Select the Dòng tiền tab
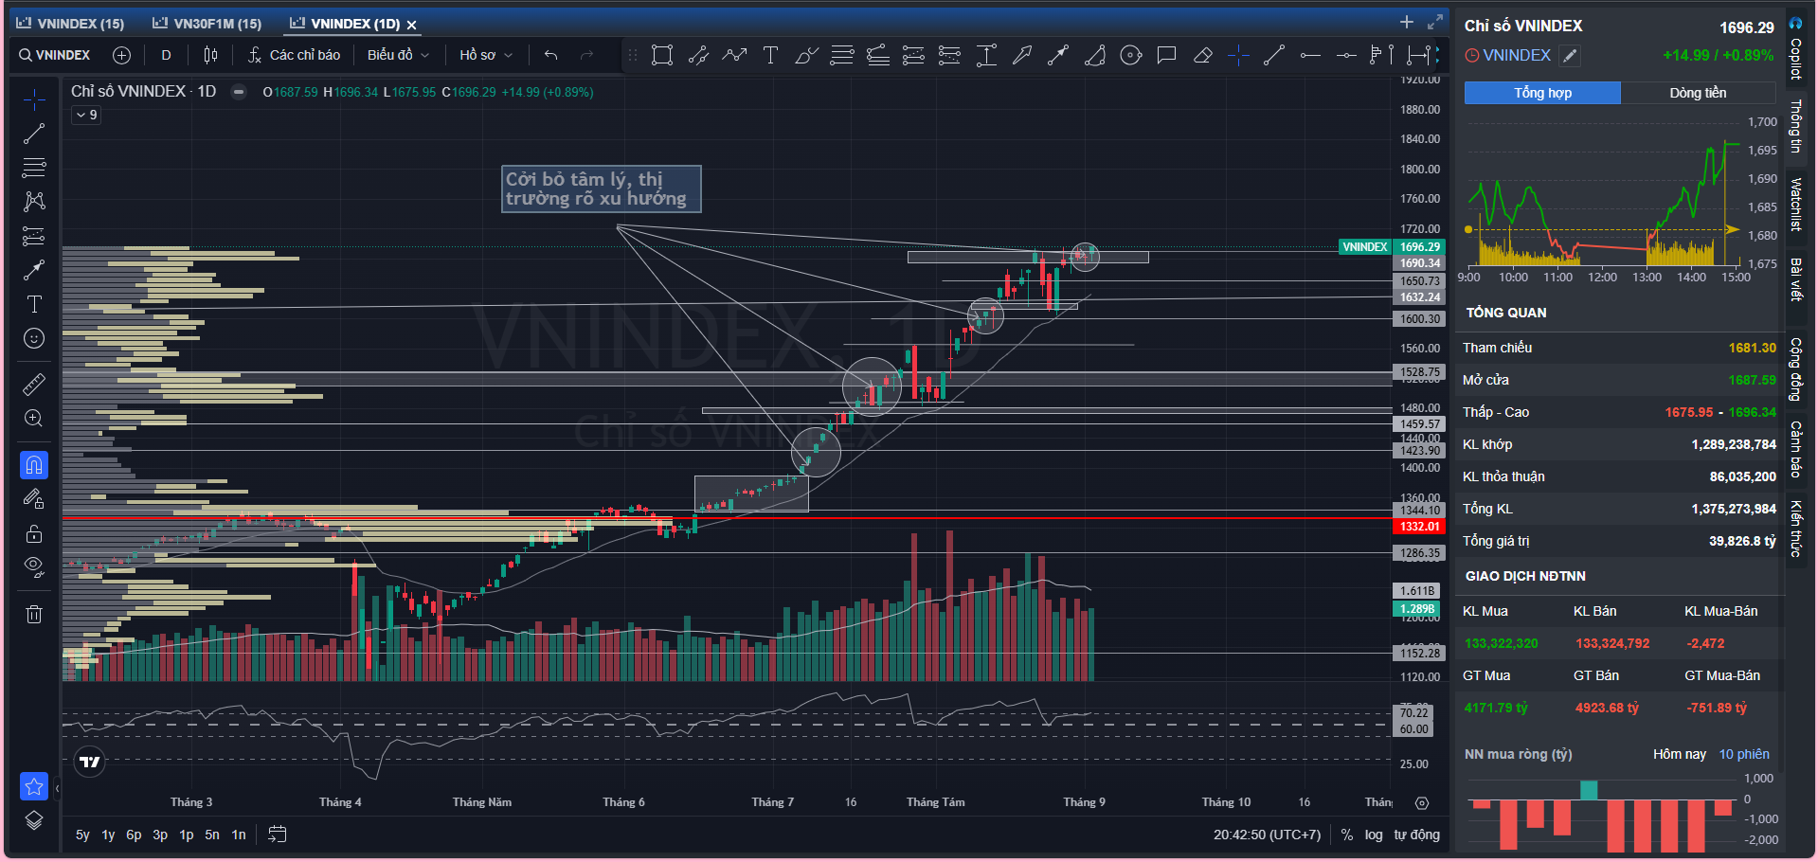 [1698, 93]
